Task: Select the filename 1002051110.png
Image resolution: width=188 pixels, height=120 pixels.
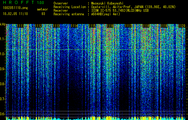Action: (x=16, y=8)
